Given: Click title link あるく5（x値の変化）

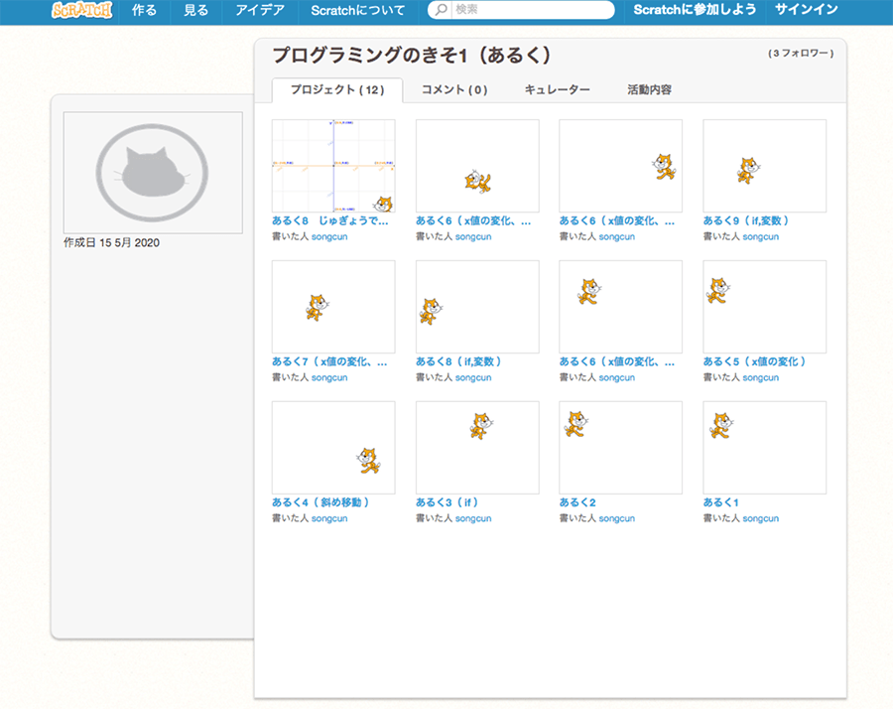Looking at the screenshot, I should 754,361.
